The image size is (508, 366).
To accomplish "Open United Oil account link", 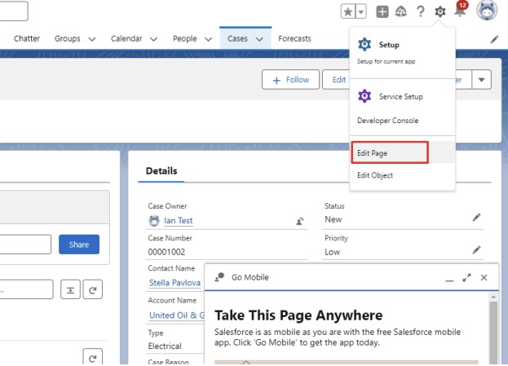I will [177, 315].
